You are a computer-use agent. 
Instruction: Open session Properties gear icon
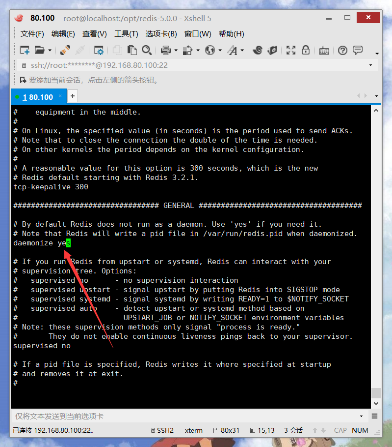point(99,50)
